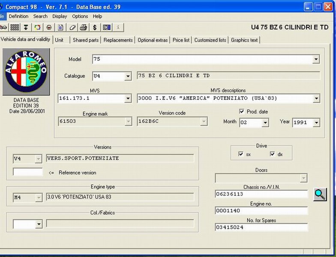The height and width of the screenshot is (257, 336).
Task: Click the down-arrow sort toolbar icon
Action: pos(26,27)
